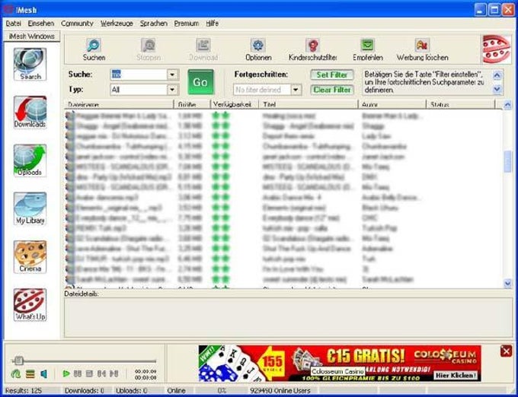Click the results list scroll-down arrow
This screenshot has height=397, width=518.
point(507,283)
